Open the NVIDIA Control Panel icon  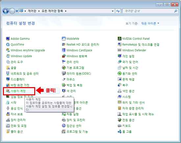point(119,38)
